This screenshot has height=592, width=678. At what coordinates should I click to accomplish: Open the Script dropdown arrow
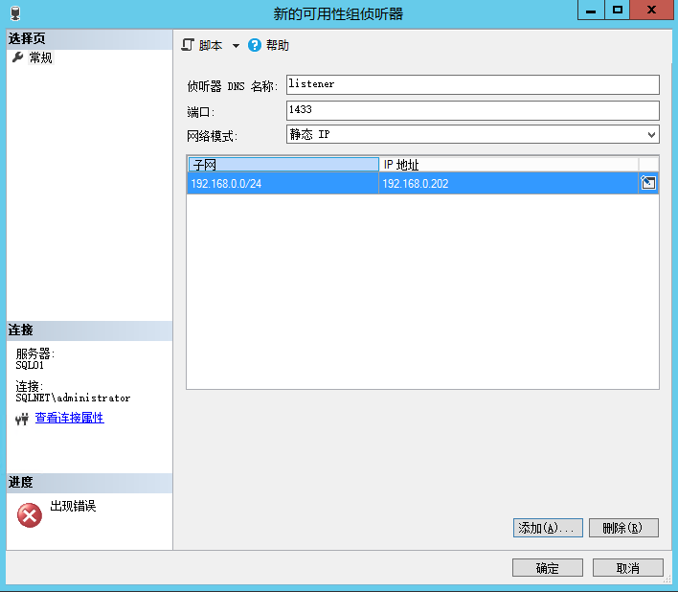click(x=236, y=45)
